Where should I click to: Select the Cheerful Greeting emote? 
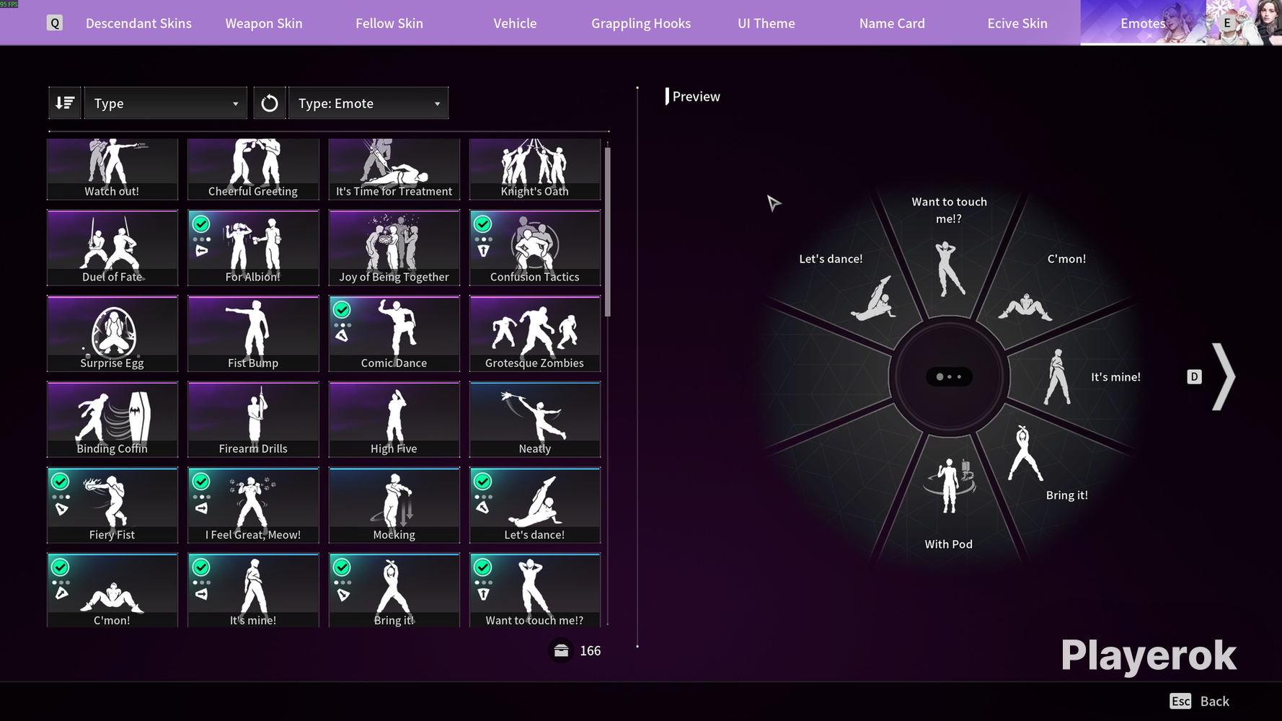(253, 169)
